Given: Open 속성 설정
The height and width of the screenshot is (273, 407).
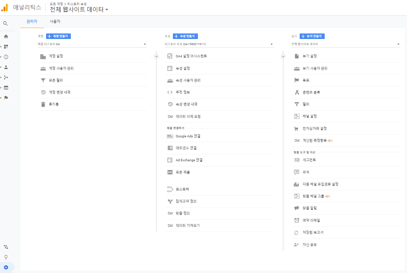Looking at the screenshot, I should [220, 69].
